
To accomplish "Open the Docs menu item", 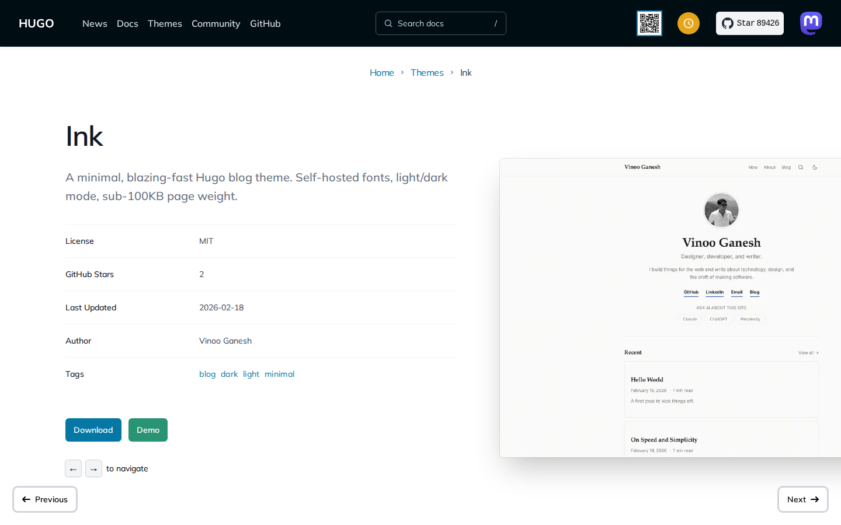I will coord(127,23).
